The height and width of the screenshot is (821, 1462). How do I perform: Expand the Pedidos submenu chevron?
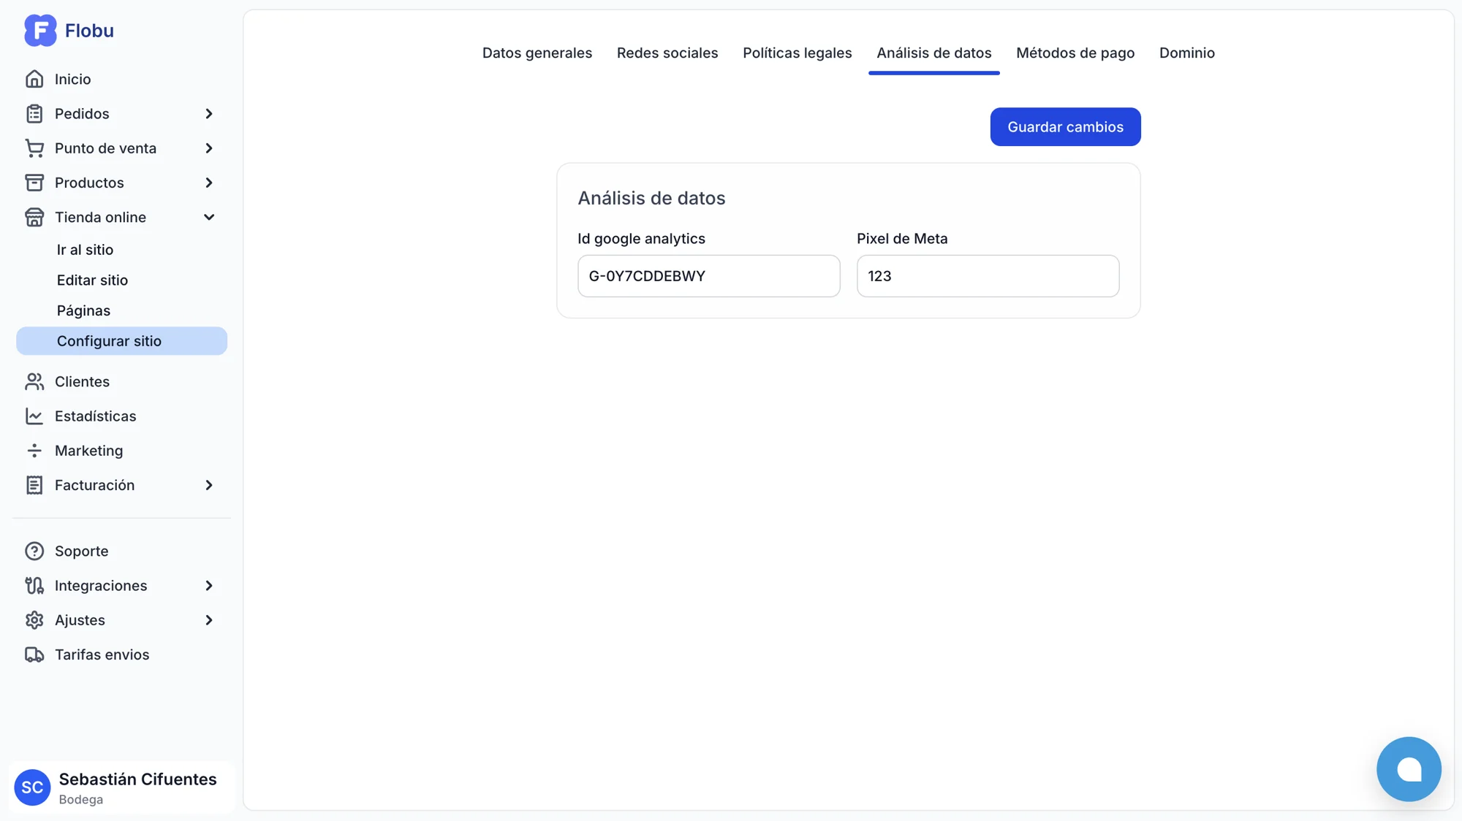click(209, 114)
